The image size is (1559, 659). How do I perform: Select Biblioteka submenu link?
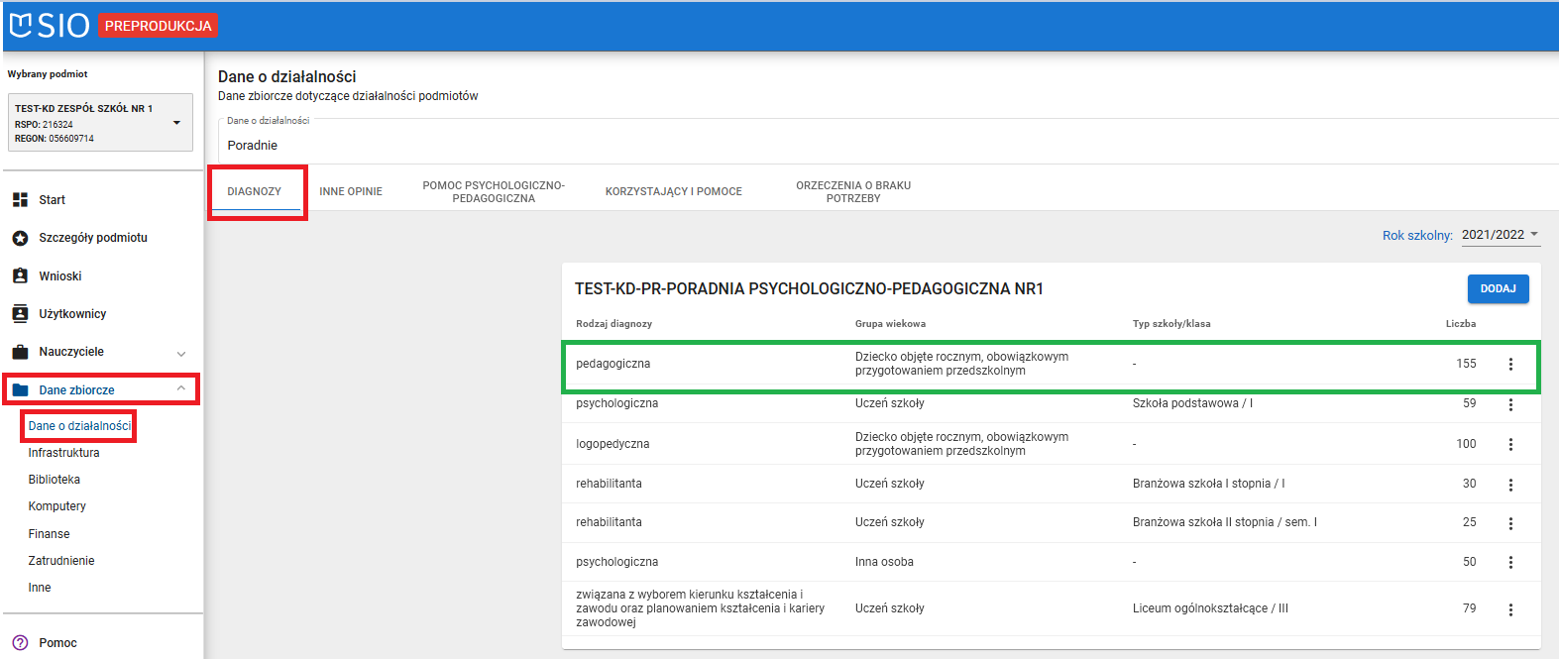pyautogui.click(x=55, y=480)
